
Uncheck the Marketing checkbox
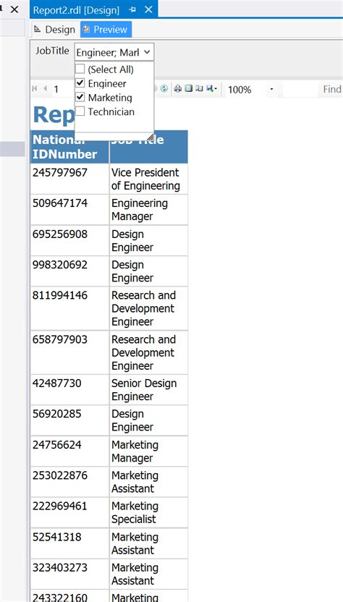[80, 98]
